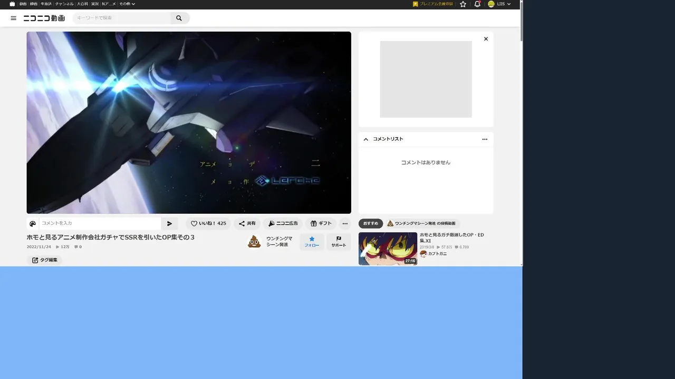Click the サポート support button
Image resolution: width=675 pixels, height=379 pixels.
(339, 242)
